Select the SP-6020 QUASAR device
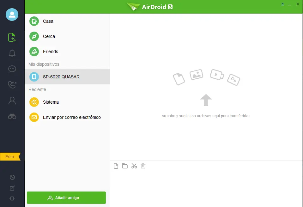This screenshot has width=303, height=207. [x=67, y=77]
